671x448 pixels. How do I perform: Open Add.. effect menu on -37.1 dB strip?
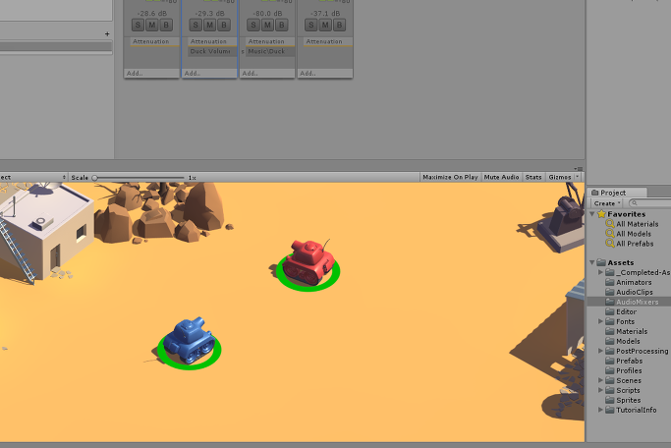click(x=325, y=74)
